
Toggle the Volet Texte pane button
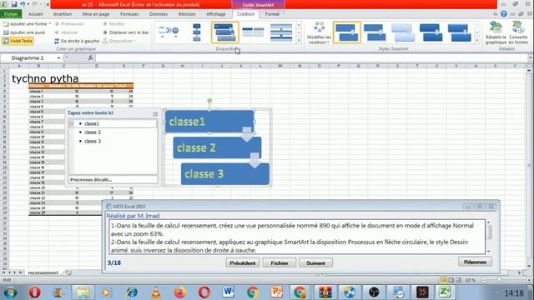(18, 41)
